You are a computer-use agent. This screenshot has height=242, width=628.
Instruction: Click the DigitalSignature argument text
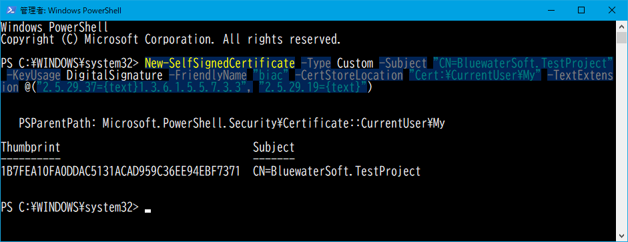point(115,75)
